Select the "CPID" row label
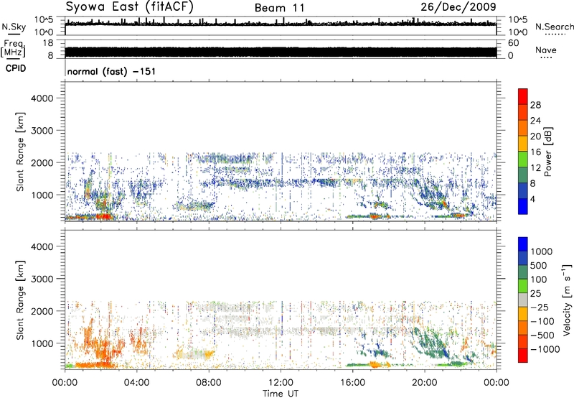Screen dimensions: 574x398 [16, 68]
